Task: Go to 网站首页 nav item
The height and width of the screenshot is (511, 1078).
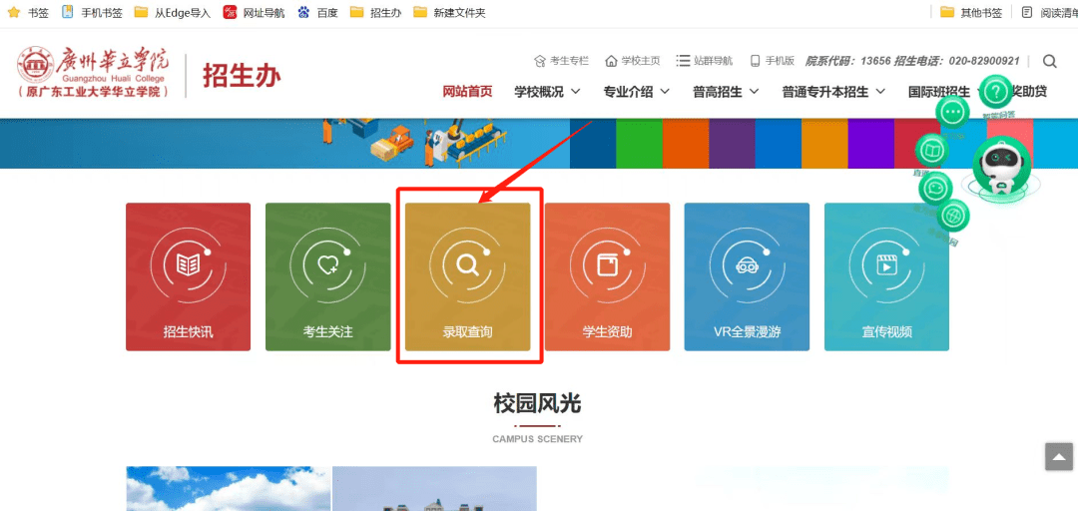Action: pyautogui.click(x=467, y=92)
